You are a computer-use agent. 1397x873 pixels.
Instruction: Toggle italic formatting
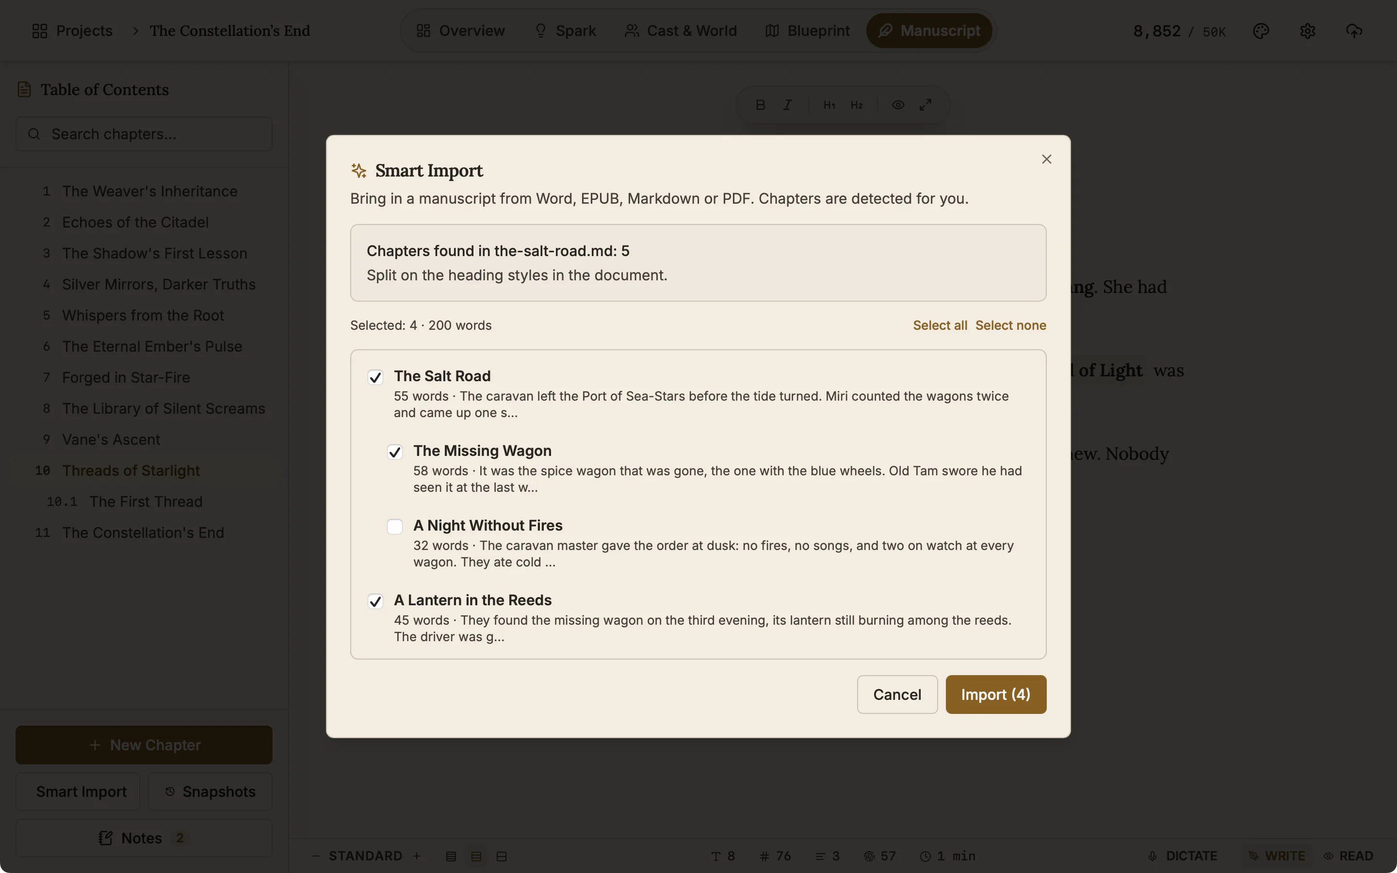pyautogui.click(x=787, y=104)
